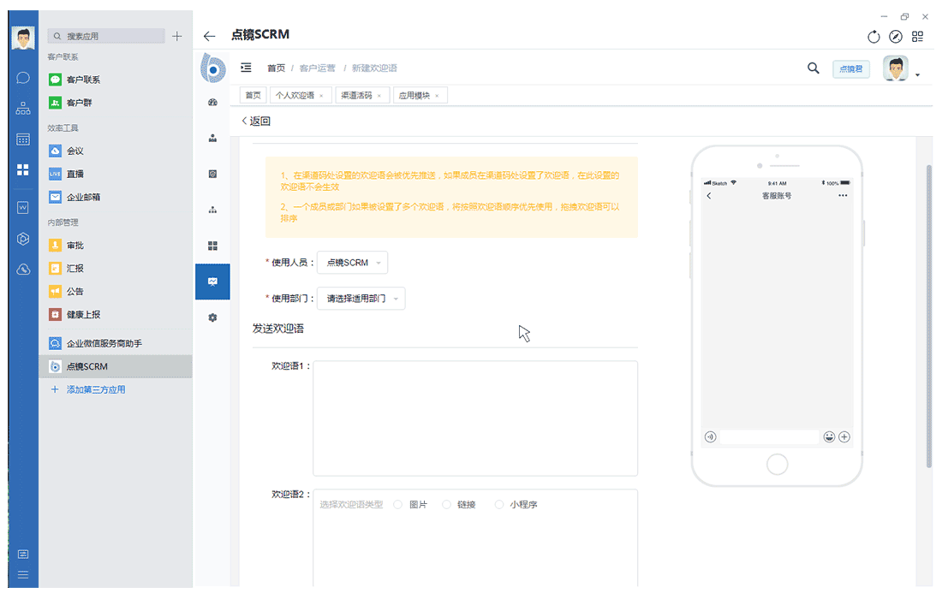
Task: Switch to the 渠道活码 tab
Action: click(x=356, y=96)
